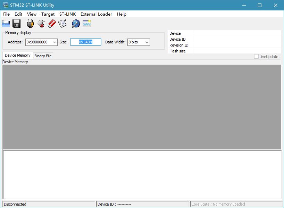
Task: Click the Device ID status bar entry
Action: pos(143,204)
